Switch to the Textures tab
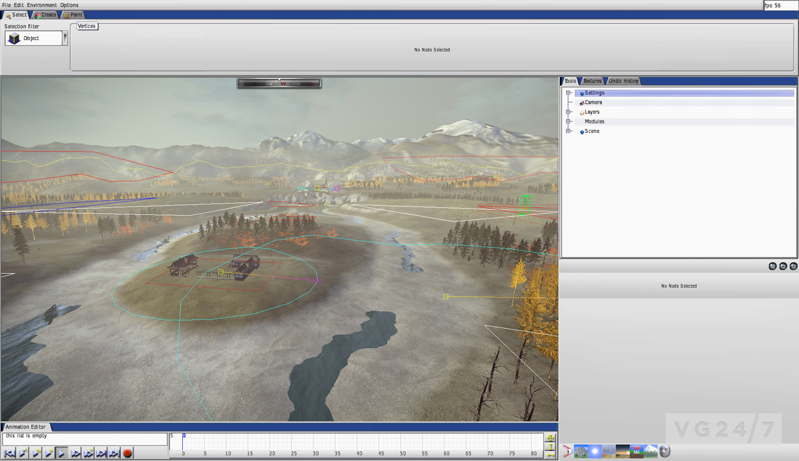The height and width of the screenshot is (461, 799). tap(592, 81)
